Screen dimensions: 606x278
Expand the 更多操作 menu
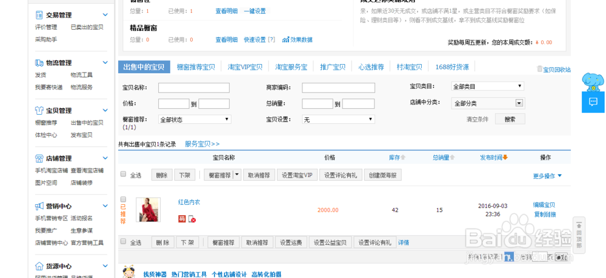coord(547,176)
